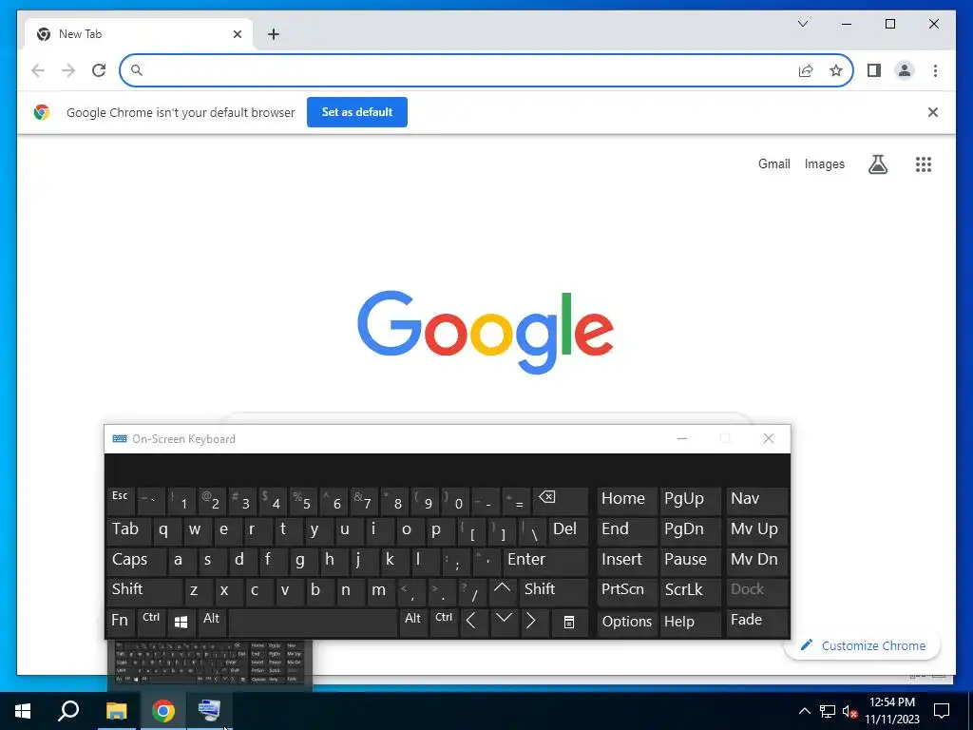Show hidden system tray icons
Image resolution: width=973 pixels, height=730 pixels.
[804, 711]
